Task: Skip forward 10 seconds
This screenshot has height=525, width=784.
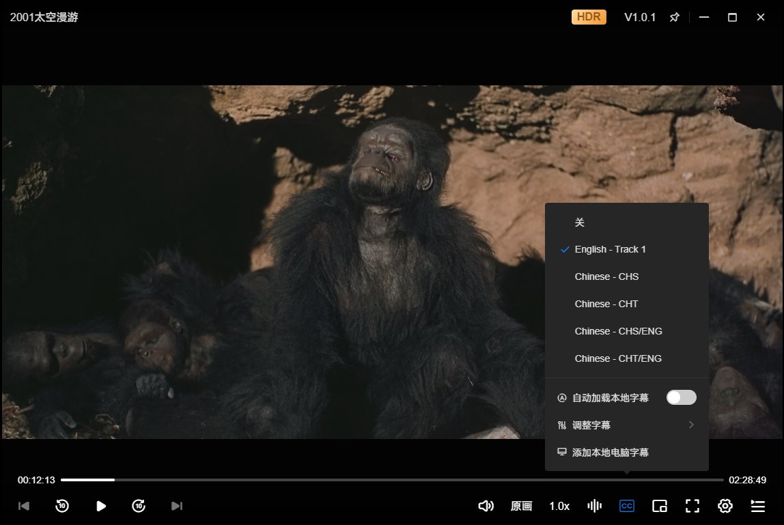Action: click(139, 506)
